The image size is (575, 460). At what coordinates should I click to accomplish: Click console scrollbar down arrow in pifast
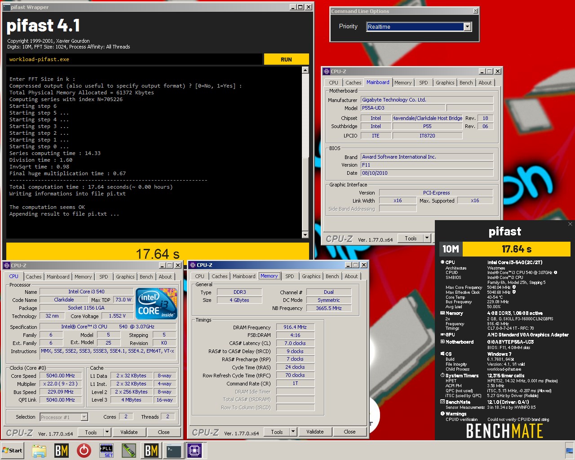click(x=305, y=234)
